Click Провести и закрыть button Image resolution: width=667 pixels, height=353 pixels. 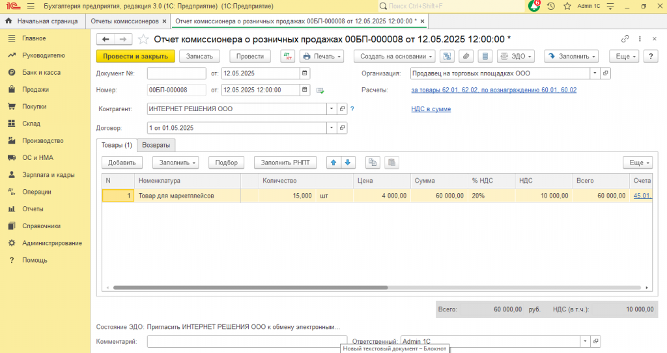tap(135, 56)
